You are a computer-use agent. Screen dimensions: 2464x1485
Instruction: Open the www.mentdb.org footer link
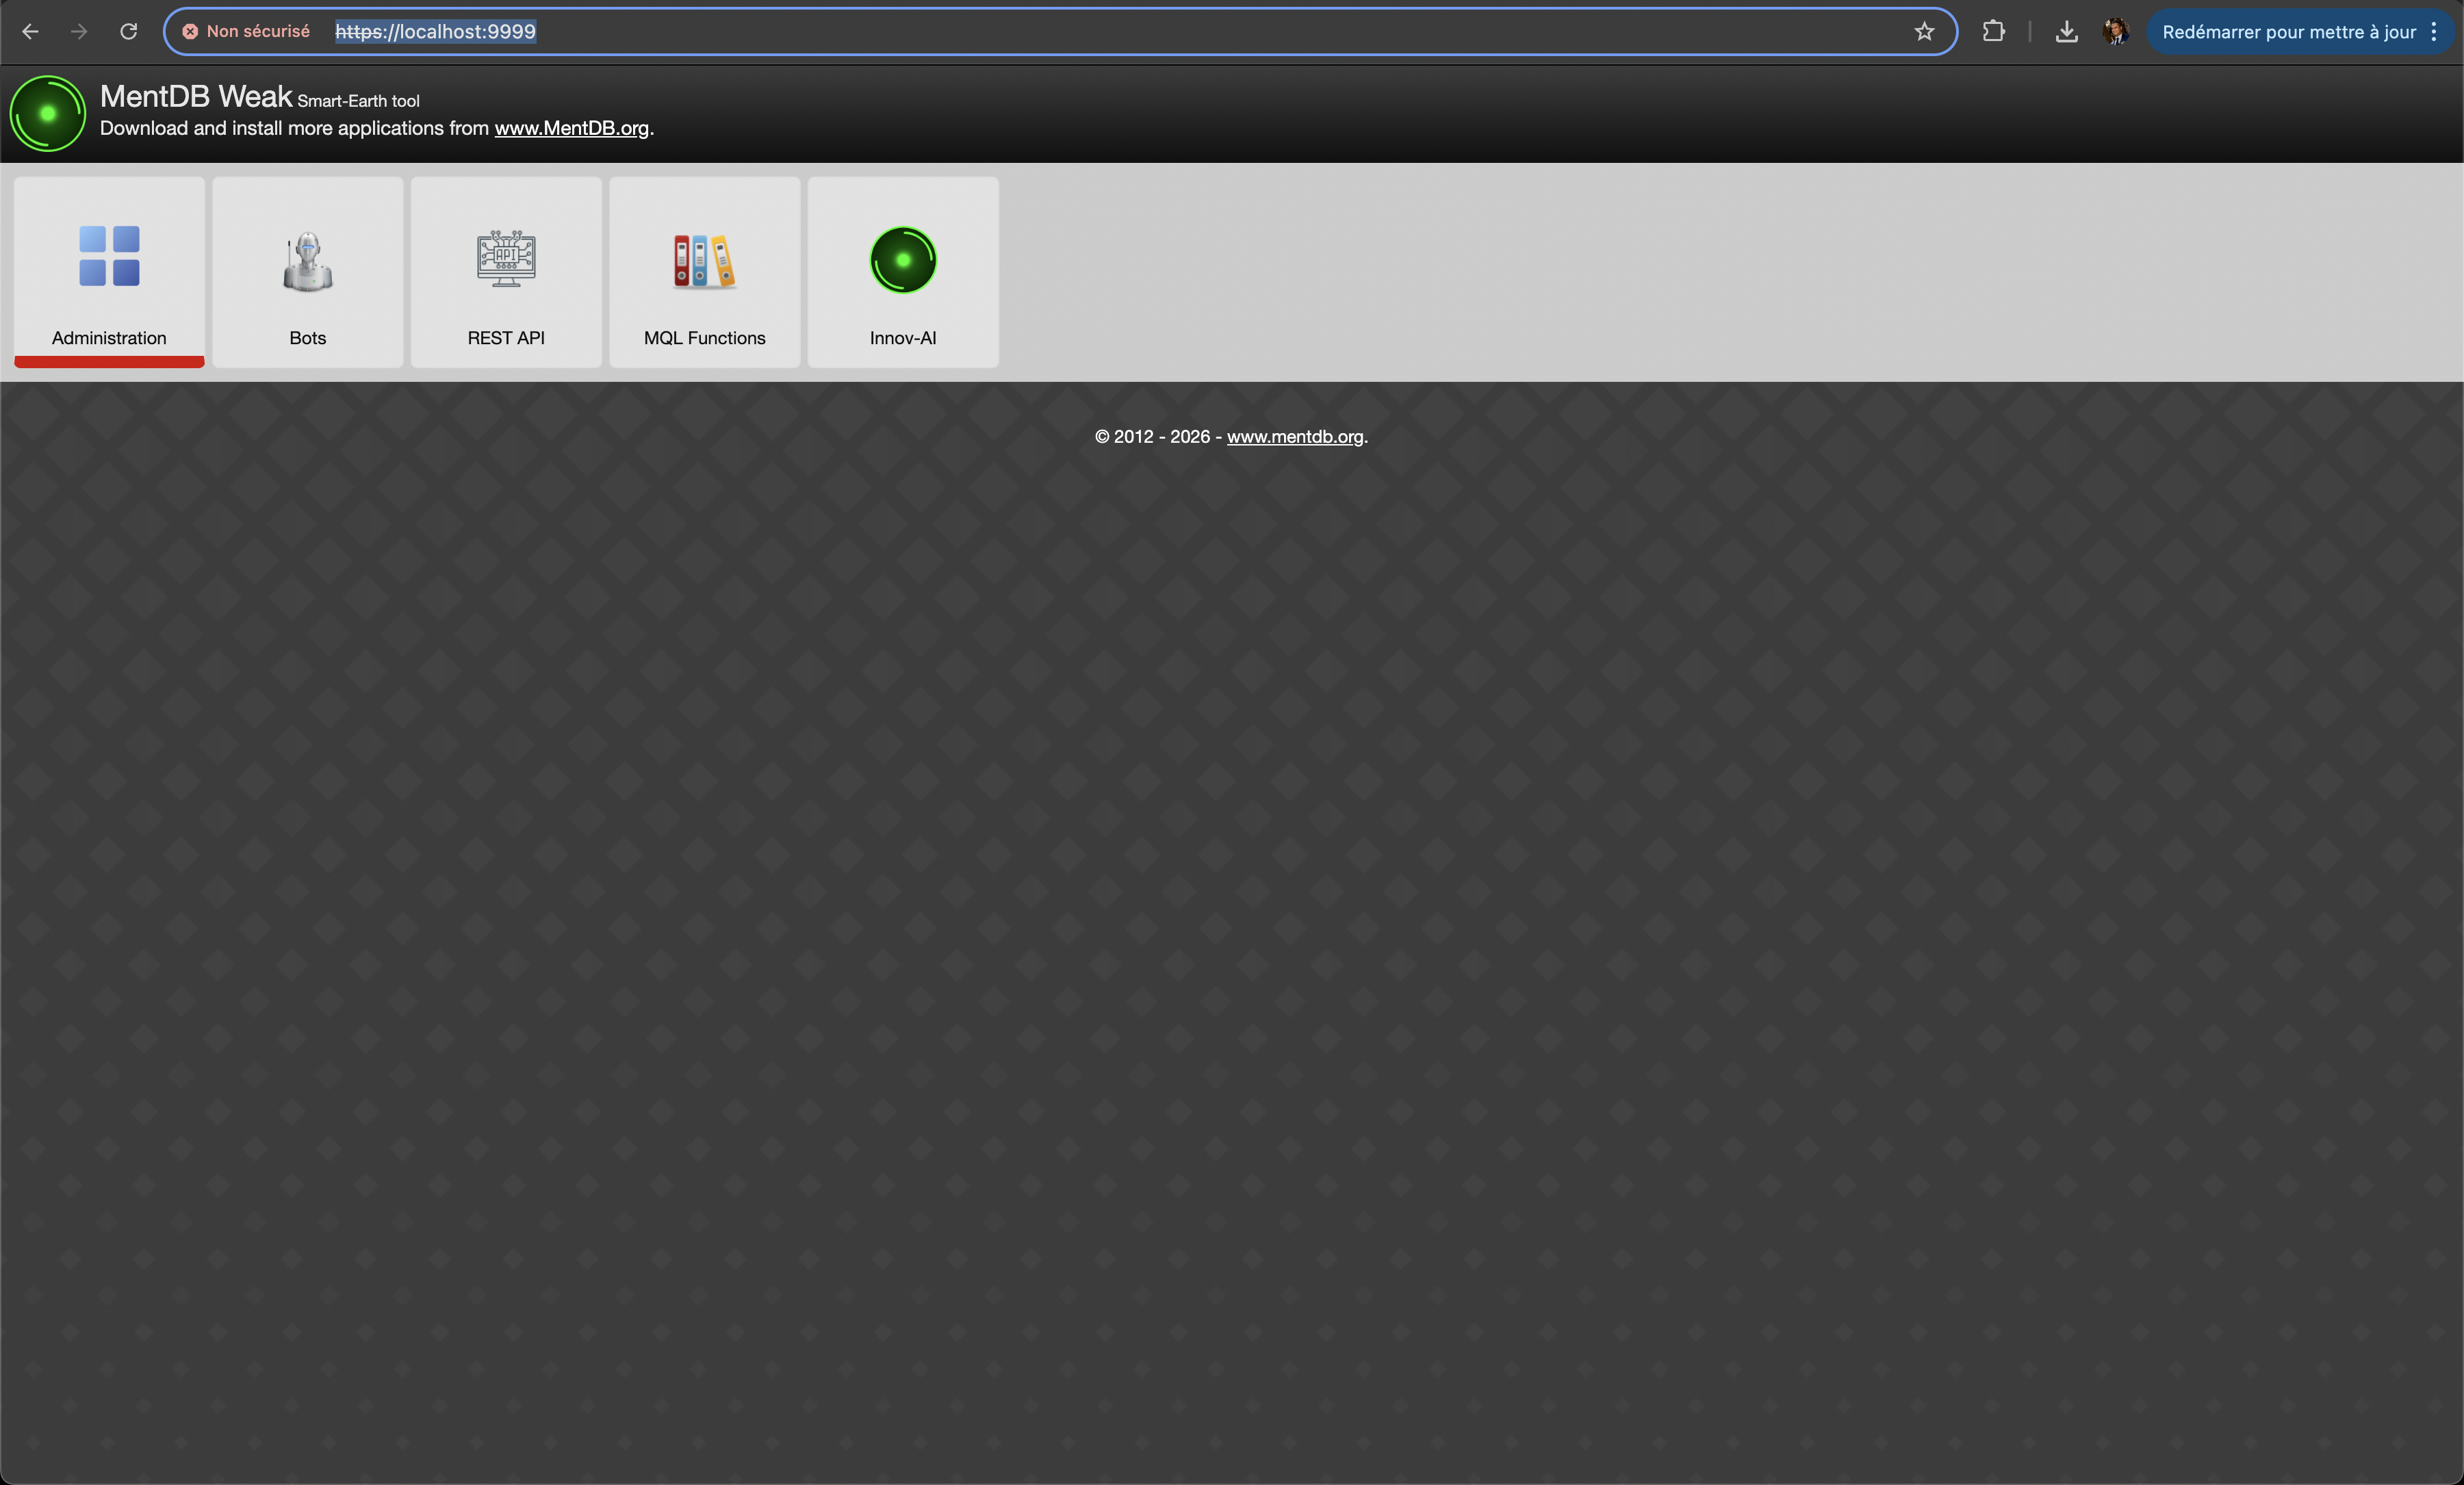coord(1294,437)
